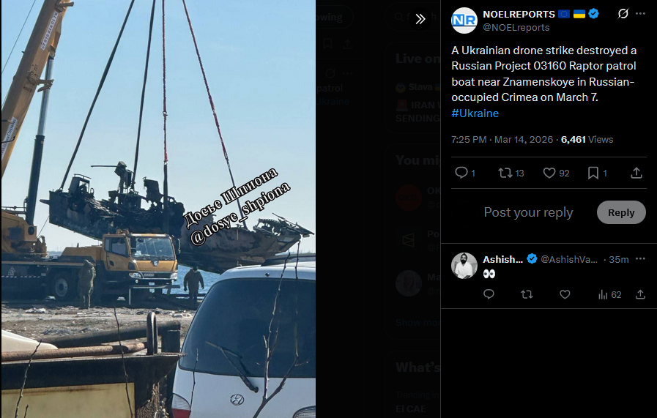Bookmark the NOELREPORTS post
Screen dimensions: 657x418
[593, 173]
